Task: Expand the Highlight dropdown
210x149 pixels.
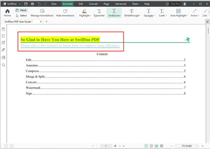Action: pyautogui.click(x=90, y=16)
